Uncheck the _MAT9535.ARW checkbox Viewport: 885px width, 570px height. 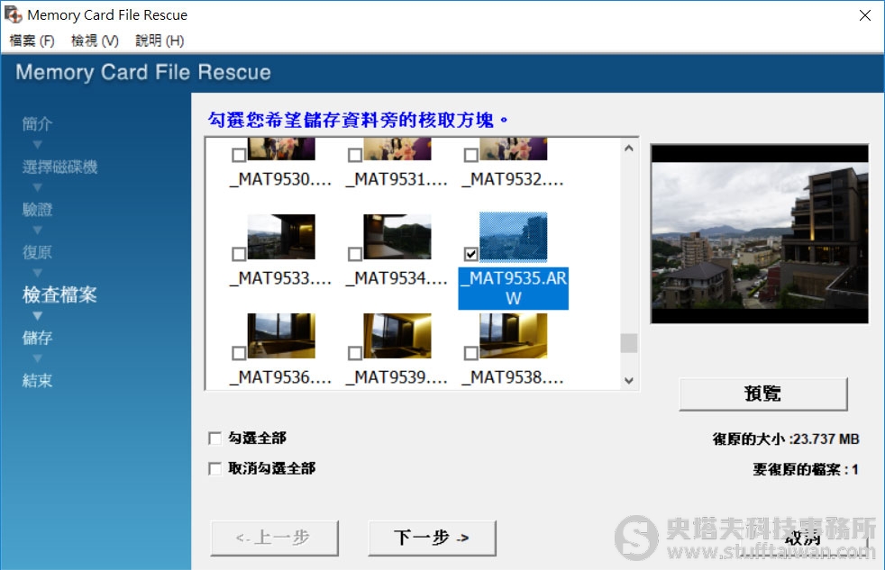(x=470, y=254)
